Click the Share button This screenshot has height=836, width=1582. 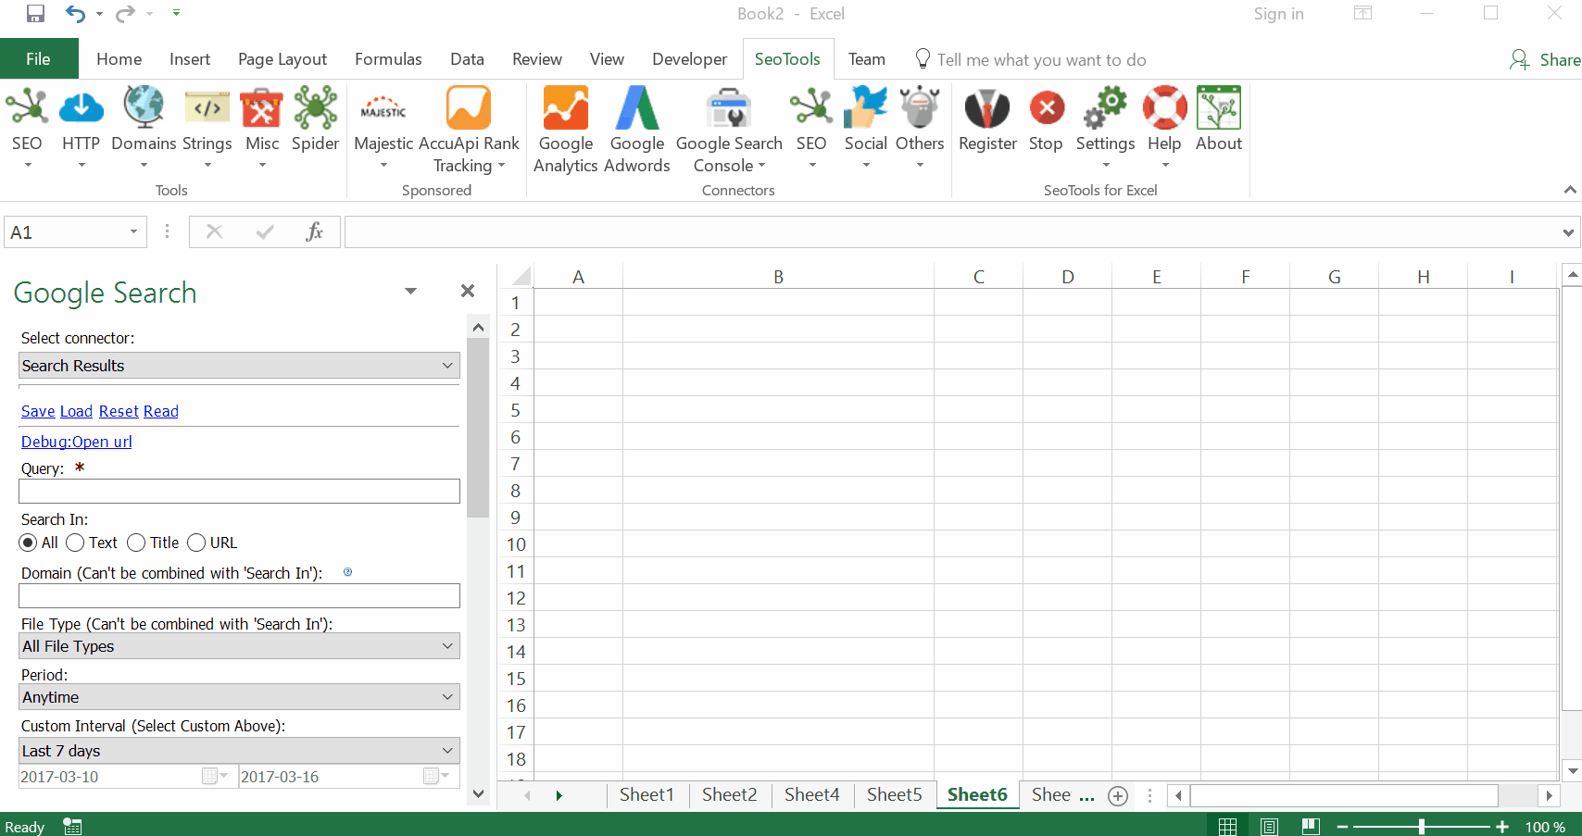pyautogui.click(x=1545, y=59)
